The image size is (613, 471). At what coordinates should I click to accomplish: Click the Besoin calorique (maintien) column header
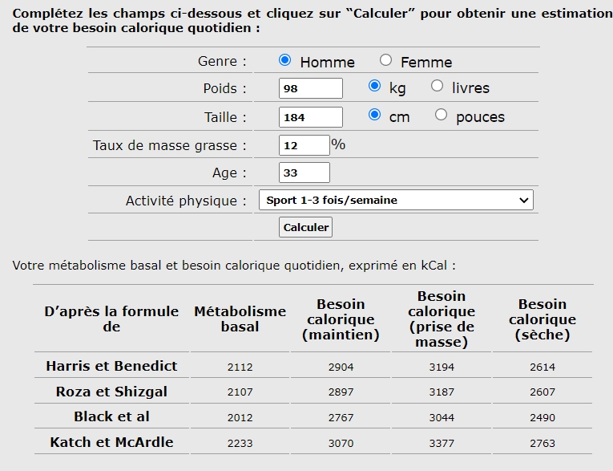point(341,319)
